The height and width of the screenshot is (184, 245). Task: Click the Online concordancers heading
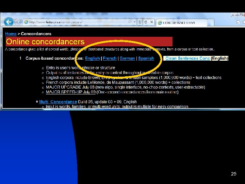(45, 42)
